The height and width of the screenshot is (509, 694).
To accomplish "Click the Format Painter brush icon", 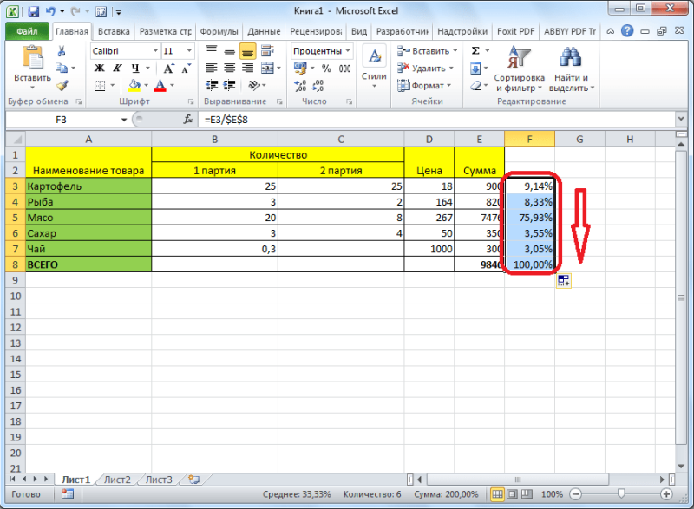I will 62,85.
